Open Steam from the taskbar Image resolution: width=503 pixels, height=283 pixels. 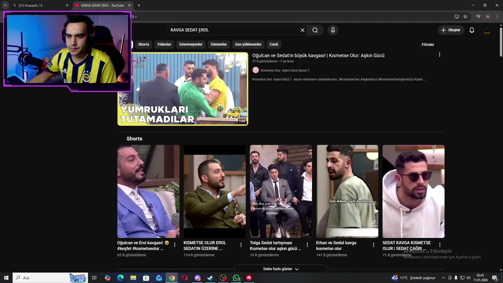[x=210, y=278]
